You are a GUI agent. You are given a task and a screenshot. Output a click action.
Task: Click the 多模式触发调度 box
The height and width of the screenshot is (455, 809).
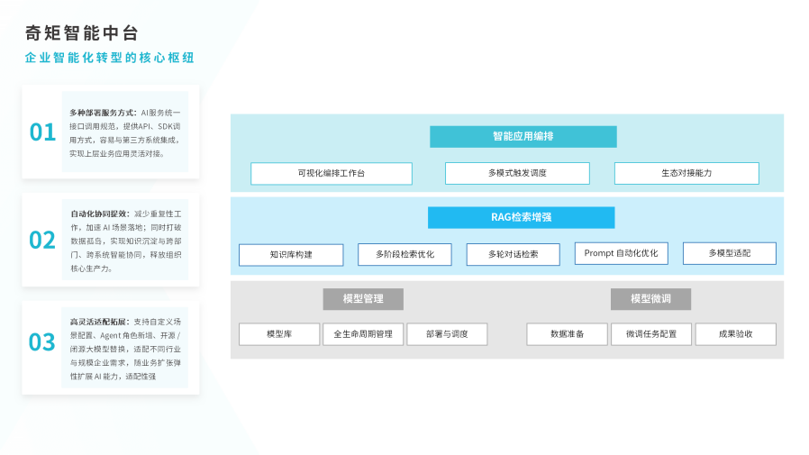pos(517,173)
